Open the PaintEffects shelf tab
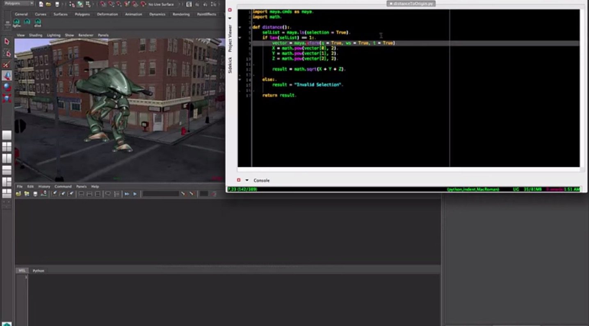 [207, 14]
